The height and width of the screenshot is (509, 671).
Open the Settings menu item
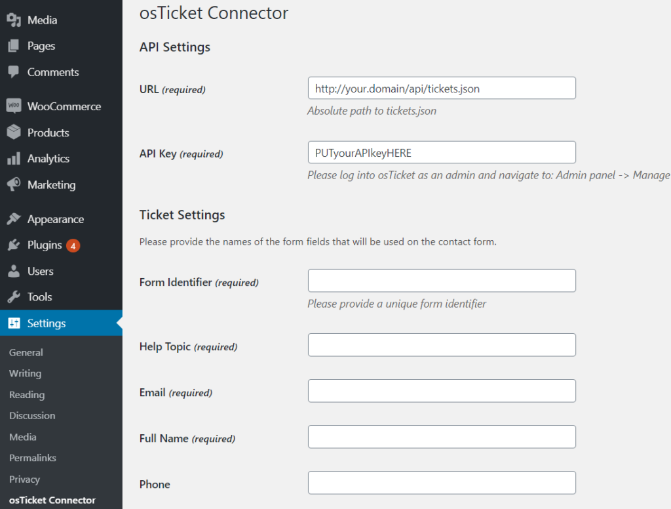pyautogui.click(x=61, y=323)
